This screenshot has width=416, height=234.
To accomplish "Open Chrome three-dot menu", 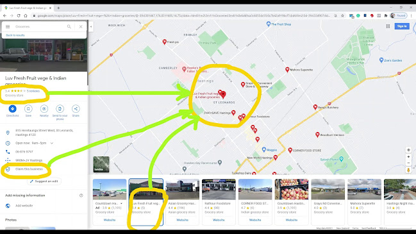I will (412, 15).
